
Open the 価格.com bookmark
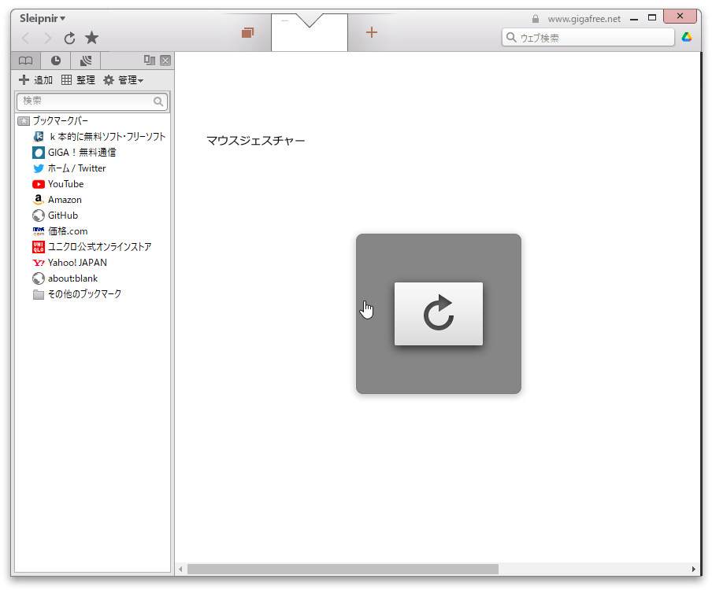click(60, 231)
